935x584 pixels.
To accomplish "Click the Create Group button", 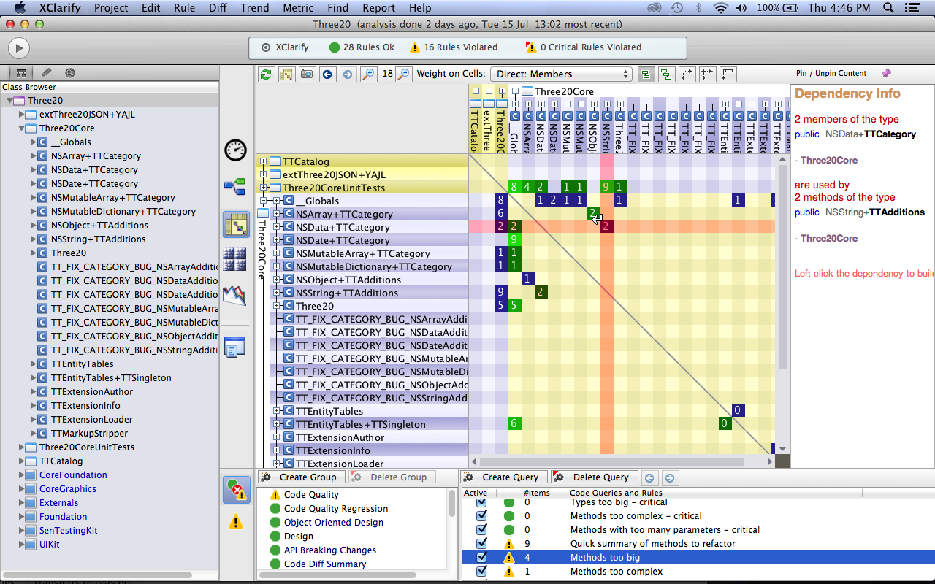I will 300,477.
